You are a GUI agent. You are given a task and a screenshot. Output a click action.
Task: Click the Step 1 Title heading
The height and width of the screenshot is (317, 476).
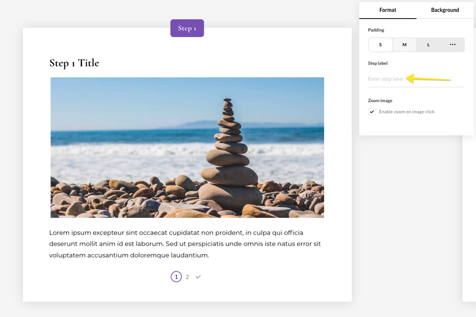74,63
